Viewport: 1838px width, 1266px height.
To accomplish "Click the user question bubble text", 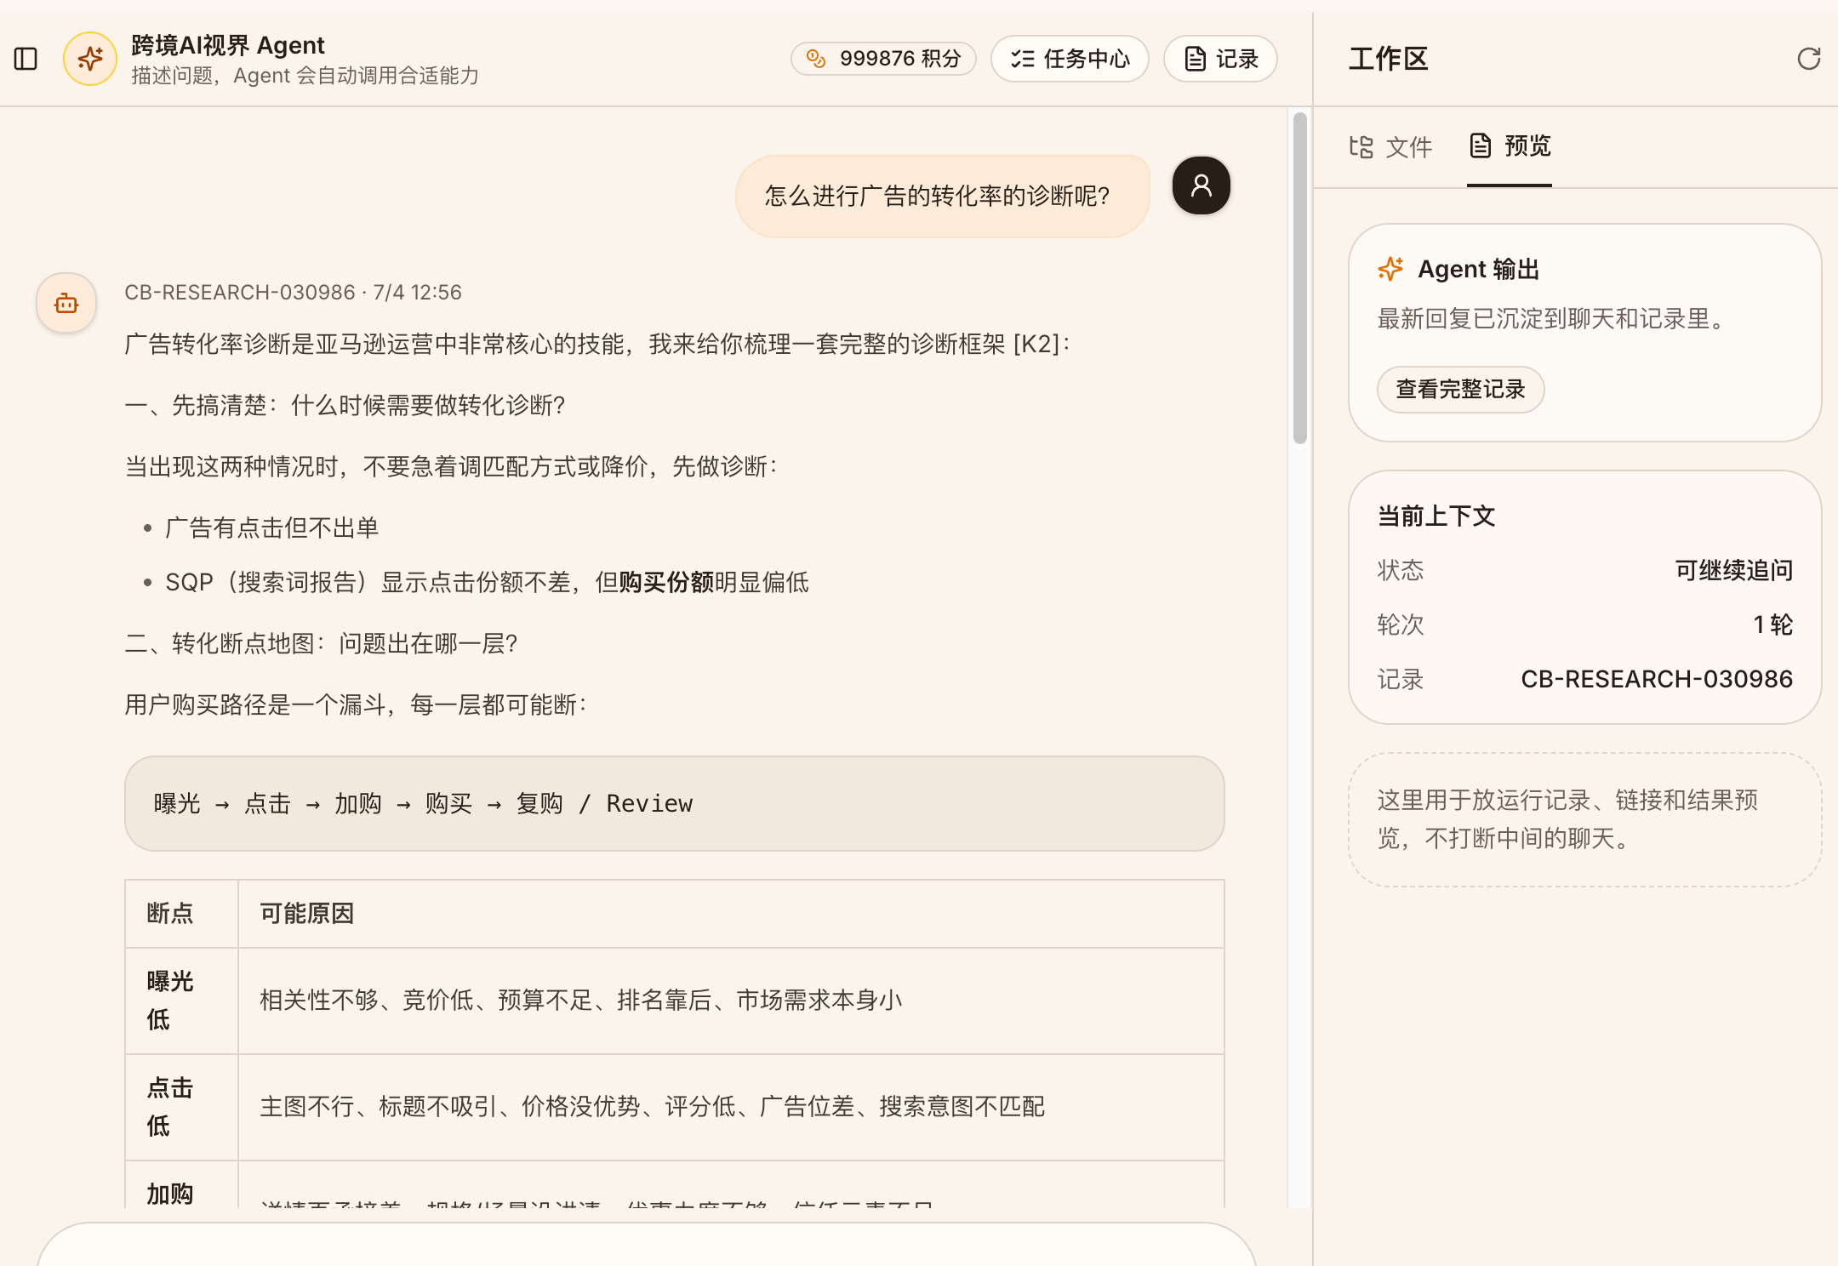I will [938, 196].
